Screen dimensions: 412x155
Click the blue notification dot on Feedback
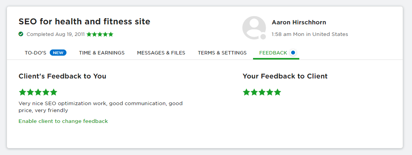coord(293,53)
